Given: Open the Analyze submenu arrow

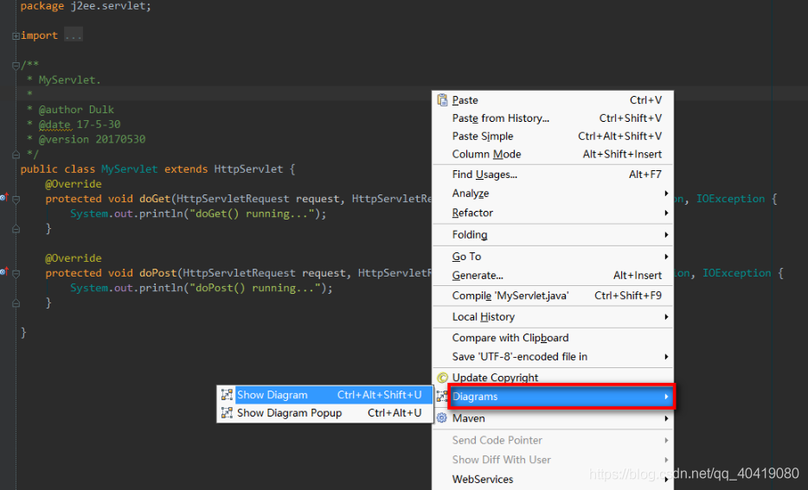Looking at the screenshot, I should (x=666, y=194).
